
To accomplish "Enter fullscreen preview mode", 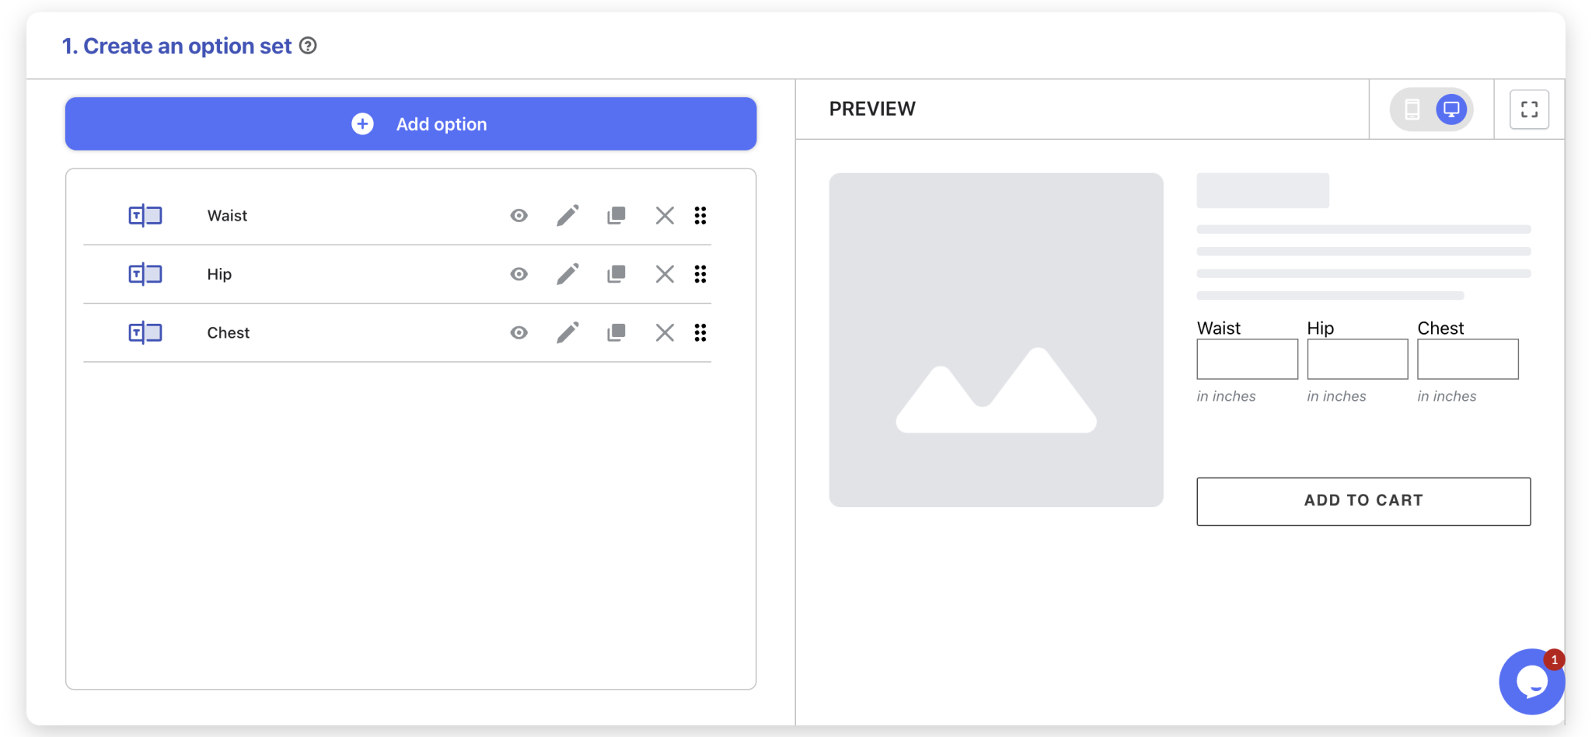I will [x=1527, y=109].
